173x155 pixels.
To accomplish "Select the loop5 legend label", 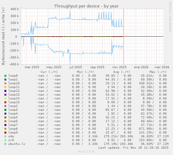I will pos(13,117).
